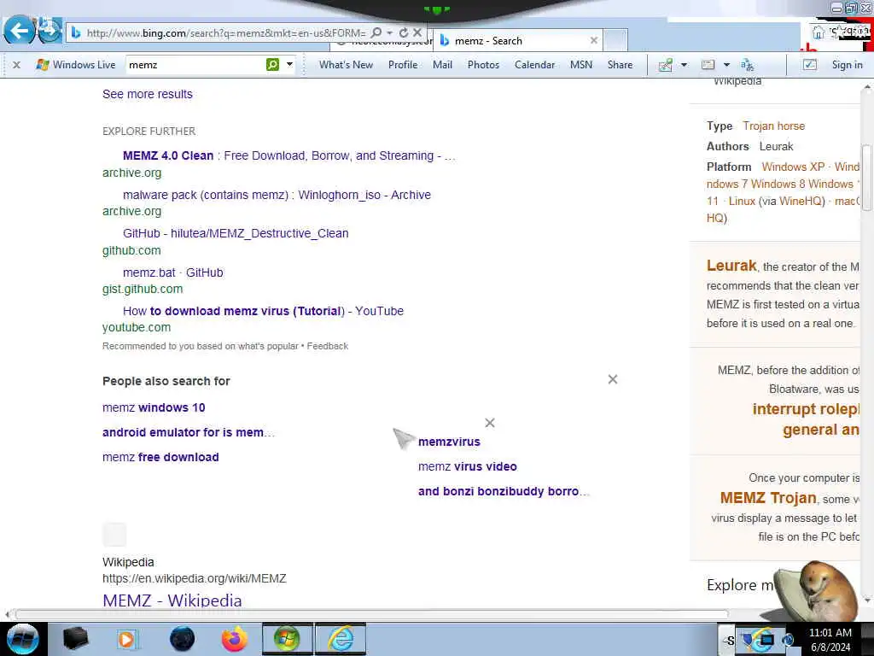The image size is (874, 656).
Task: Open Calendar in Windows Live toolbar
Action: coord(534,65)
